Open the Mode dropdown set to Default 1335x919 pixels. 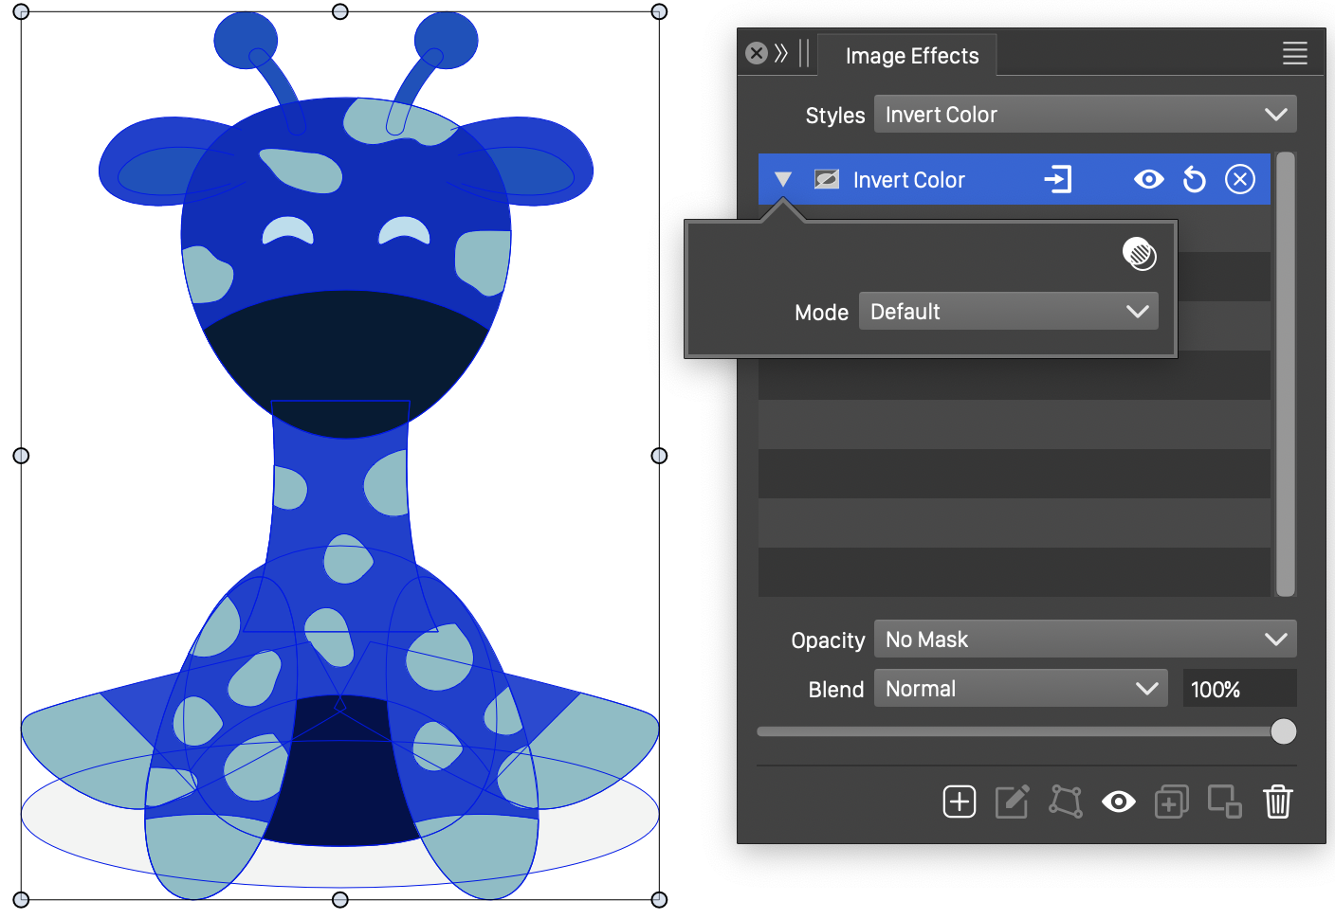(x=1008, y=312)
